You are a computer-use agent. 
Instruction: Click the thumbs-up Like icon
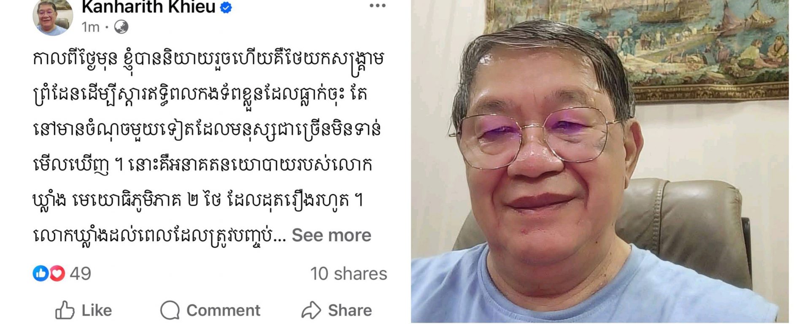pos(65,310)
